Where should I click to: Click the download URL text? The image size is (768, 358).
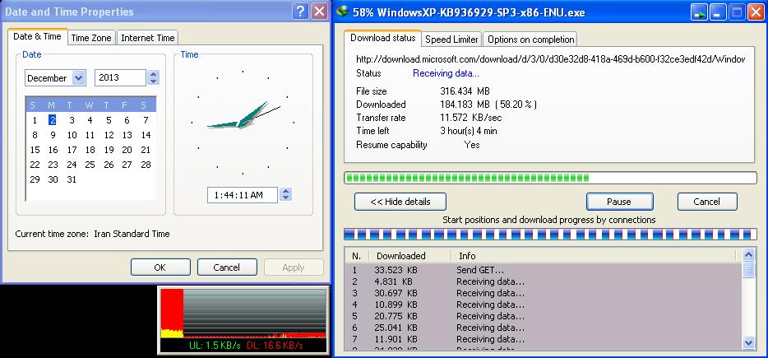(551, 59)
